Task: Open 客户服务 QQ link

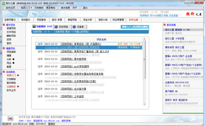Action: point(171,91)
